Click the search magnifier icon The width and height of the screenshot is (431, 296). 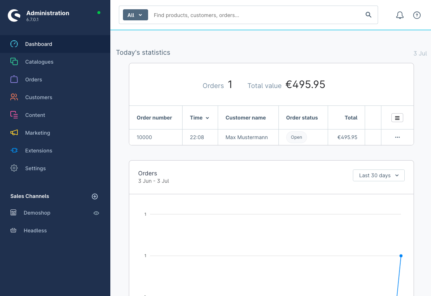(368, 15)
